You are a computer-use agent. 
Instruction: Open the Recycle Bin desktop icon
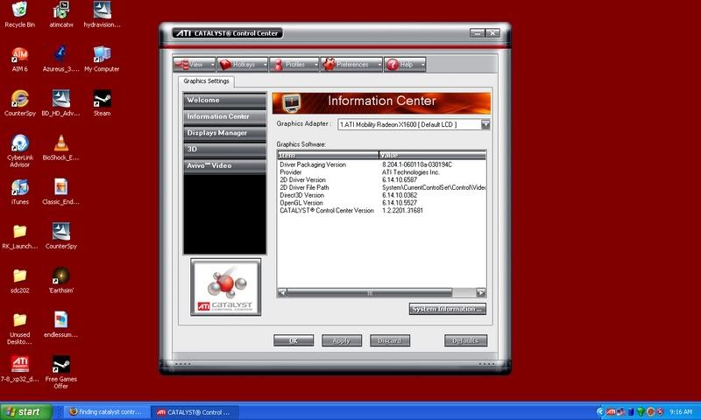pyautogui.click(x=19, y=15)
